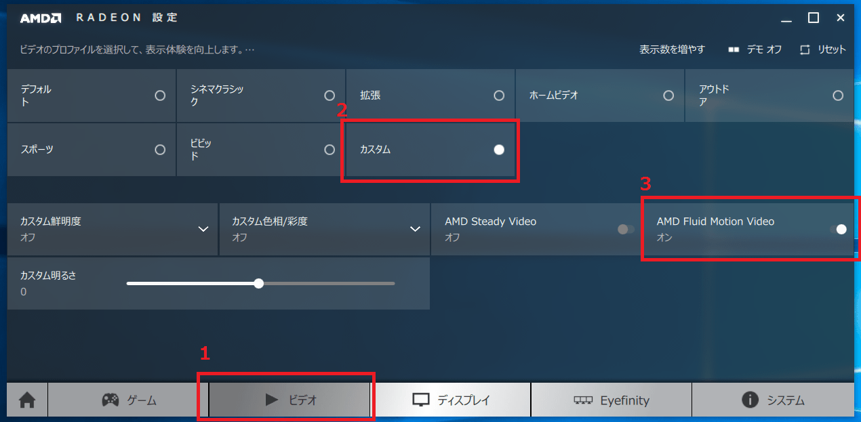The width and height of the screenshot is (861, 422).
Task: Click the gamepad icon on ゲーム tab
Action: coord(111,400)
